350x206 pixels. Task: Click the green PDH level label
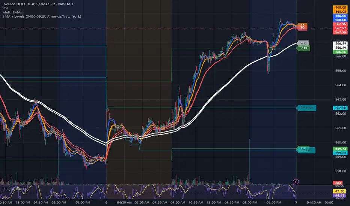point(303,48)
